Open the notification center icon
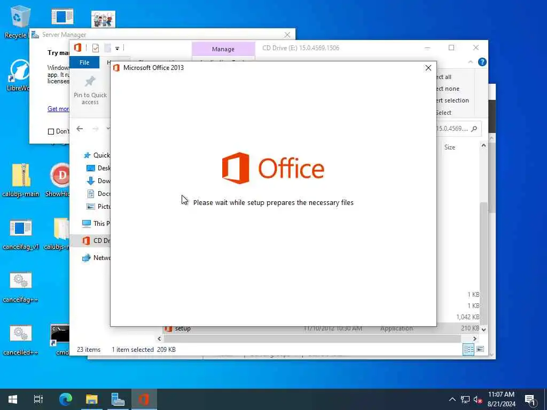Image resolution: width=547 pixels, height=410 pixels. (530, 400)
